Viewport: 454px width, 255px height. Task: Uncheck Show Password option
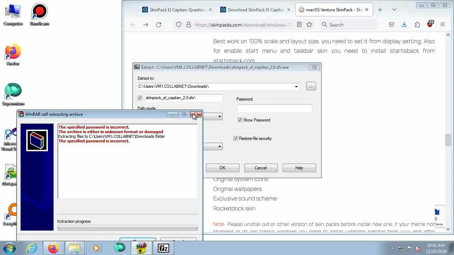click(x=240, y=120)
